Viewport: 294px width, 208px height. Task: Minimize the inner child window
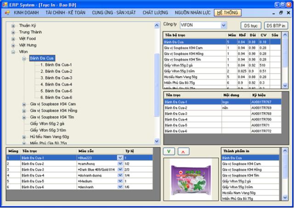click(x=274, y=13)
